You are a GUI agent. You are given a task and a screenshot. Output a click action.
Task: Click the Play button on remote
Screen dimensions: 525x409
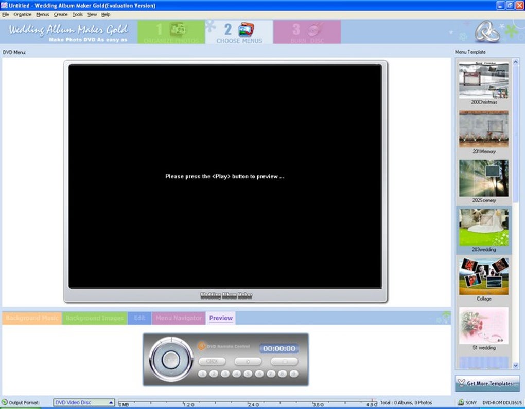pyautogui.click(x=248, y=362)
